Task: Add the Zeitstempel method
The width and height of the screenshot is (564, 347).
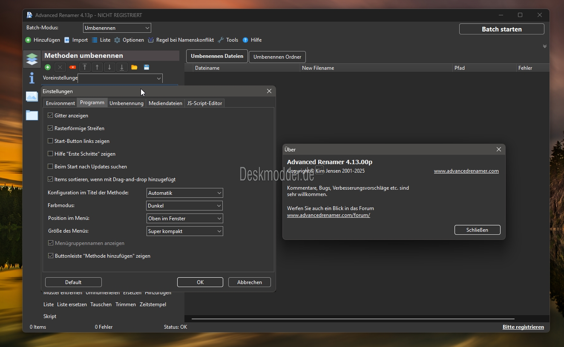Action: click(x=153, y=304)
